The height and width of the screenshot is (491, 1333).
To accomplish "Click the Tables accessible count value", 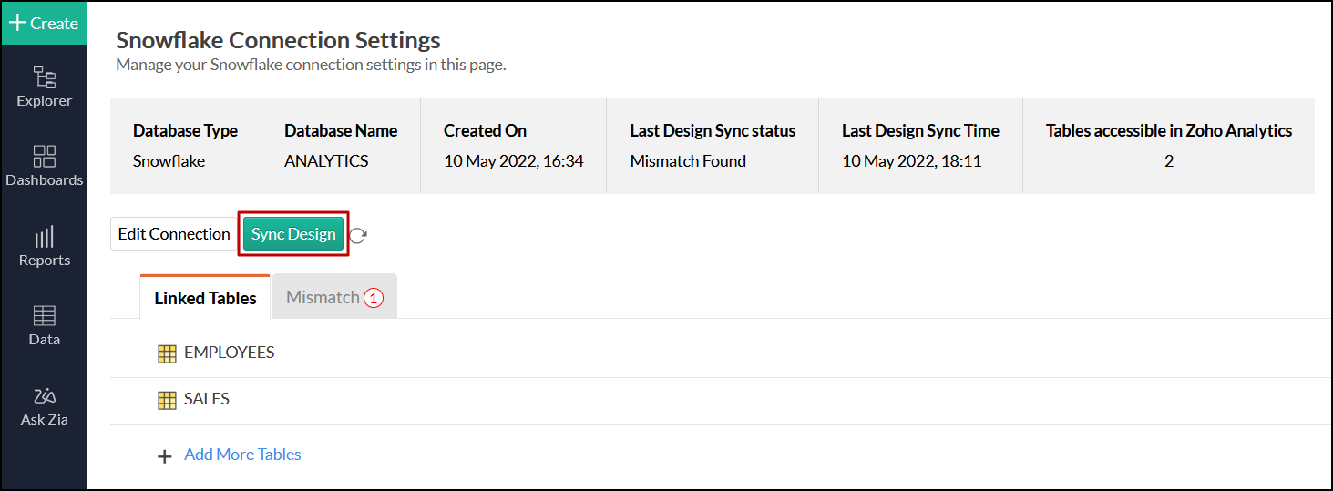I will coord(1169,161).
